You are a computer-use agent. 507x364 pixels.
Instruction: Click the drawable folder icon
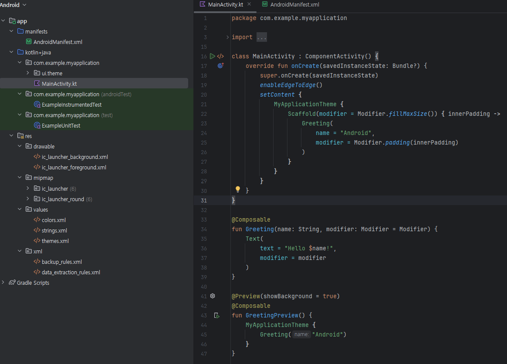coord(29,146)
